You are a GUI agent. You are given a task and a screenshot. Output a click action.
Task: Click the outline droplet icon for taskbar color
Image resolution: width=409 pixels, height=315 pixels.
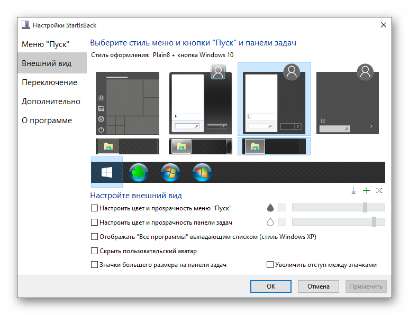270,222
